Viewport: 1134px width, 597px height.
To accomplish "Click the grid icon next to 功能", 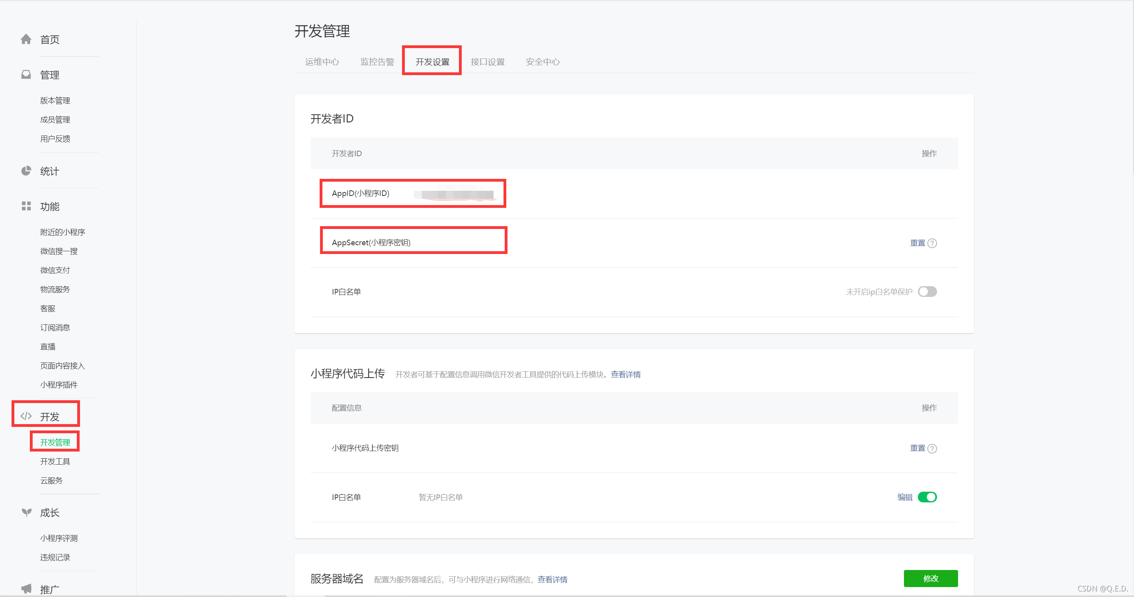I will [x=26, y=206].
